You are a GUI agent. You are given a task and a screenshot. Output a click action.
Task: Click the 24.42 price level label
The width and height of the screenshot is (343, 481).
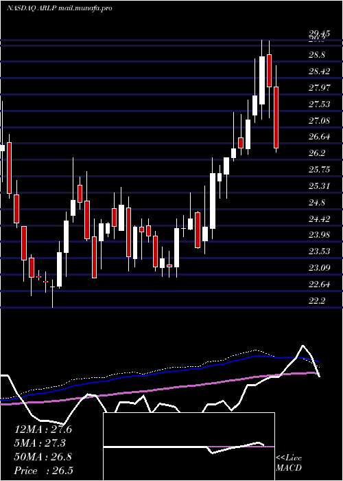point(319,219)
